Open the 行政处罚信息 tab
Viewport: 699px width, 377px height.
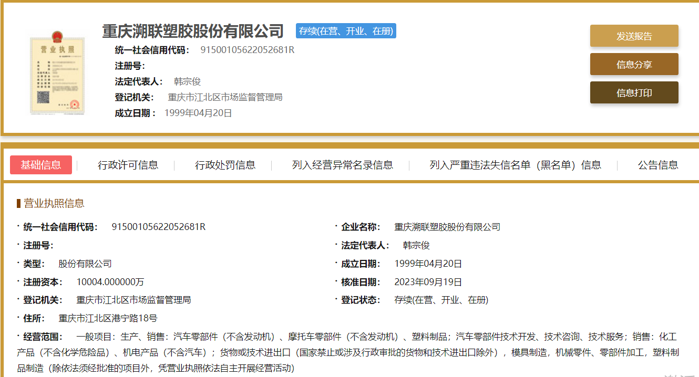(225, 165)
